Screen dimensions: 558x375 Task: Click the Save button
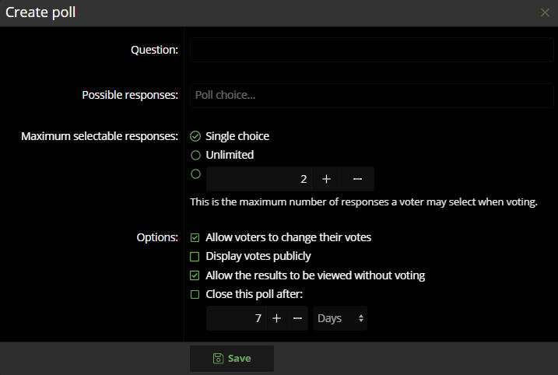point(232,359)
